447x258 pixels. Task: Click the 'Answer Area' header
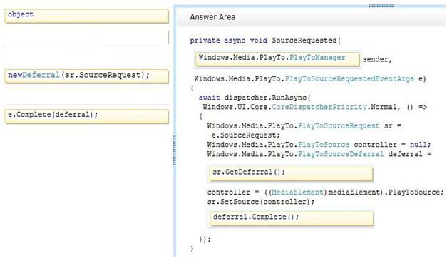212,17
